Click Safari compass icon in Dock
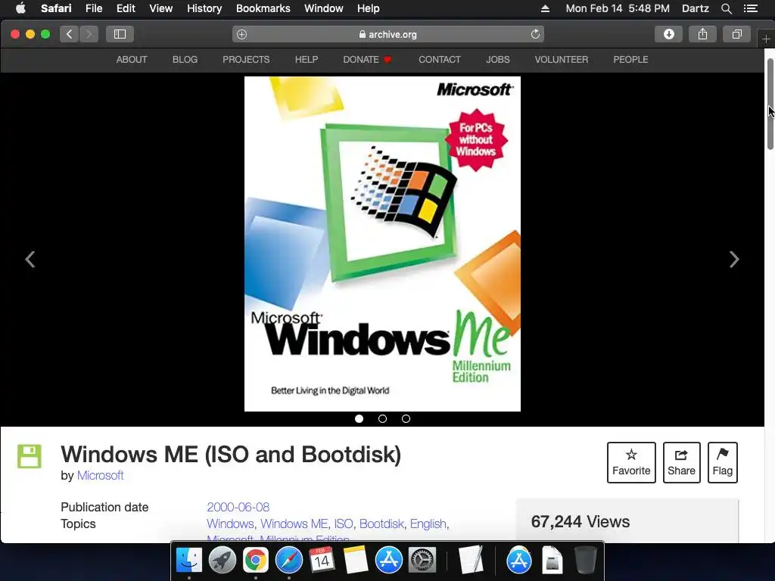The height and width of the screenshot is (581, 775). pyautogui.click(x=288, y=561)
